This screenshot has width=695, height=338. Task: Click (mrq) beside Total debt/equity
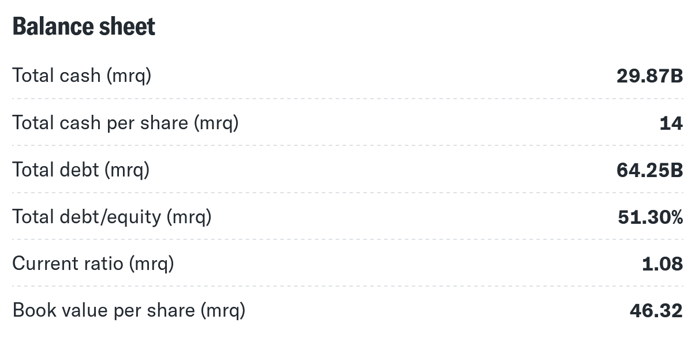point(189,217)
